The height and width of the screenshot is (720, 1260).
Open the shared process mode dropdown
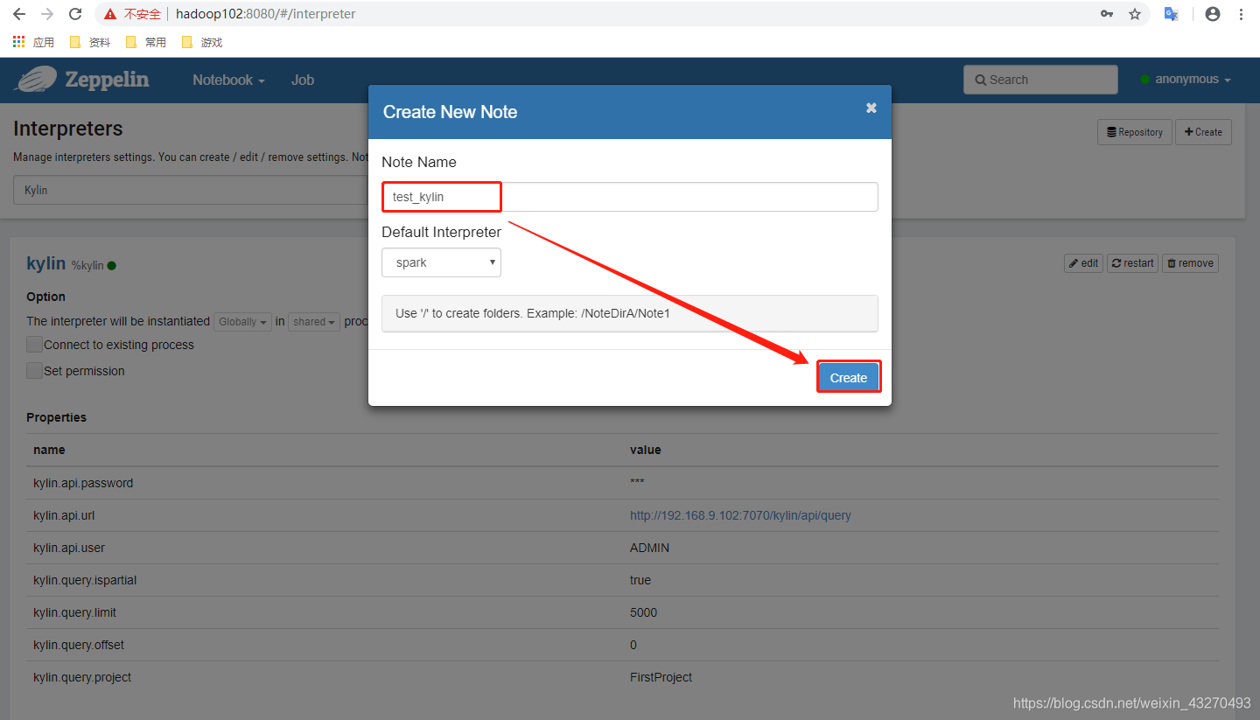tap(314, 322)
